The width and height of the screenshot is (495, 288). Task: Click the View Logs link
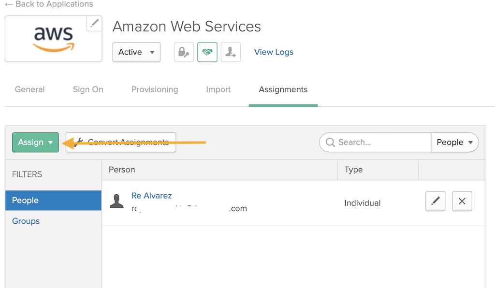[x=274, y=52]
